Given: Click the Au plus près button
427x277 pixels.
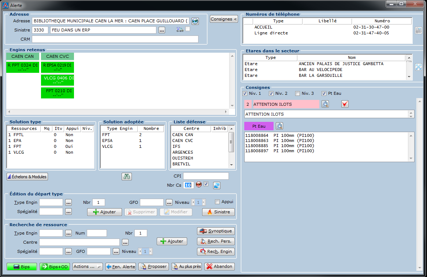Looking at the screenshot, I should 186,267.
